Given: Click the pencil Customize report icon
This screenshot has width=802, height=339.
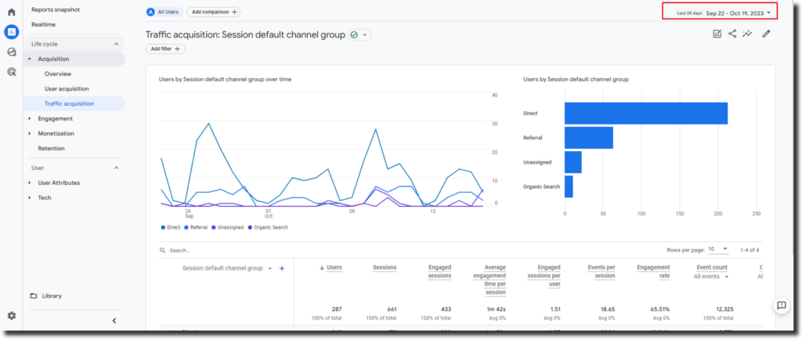Looking at the screenshot, I should tap(766, 34).
